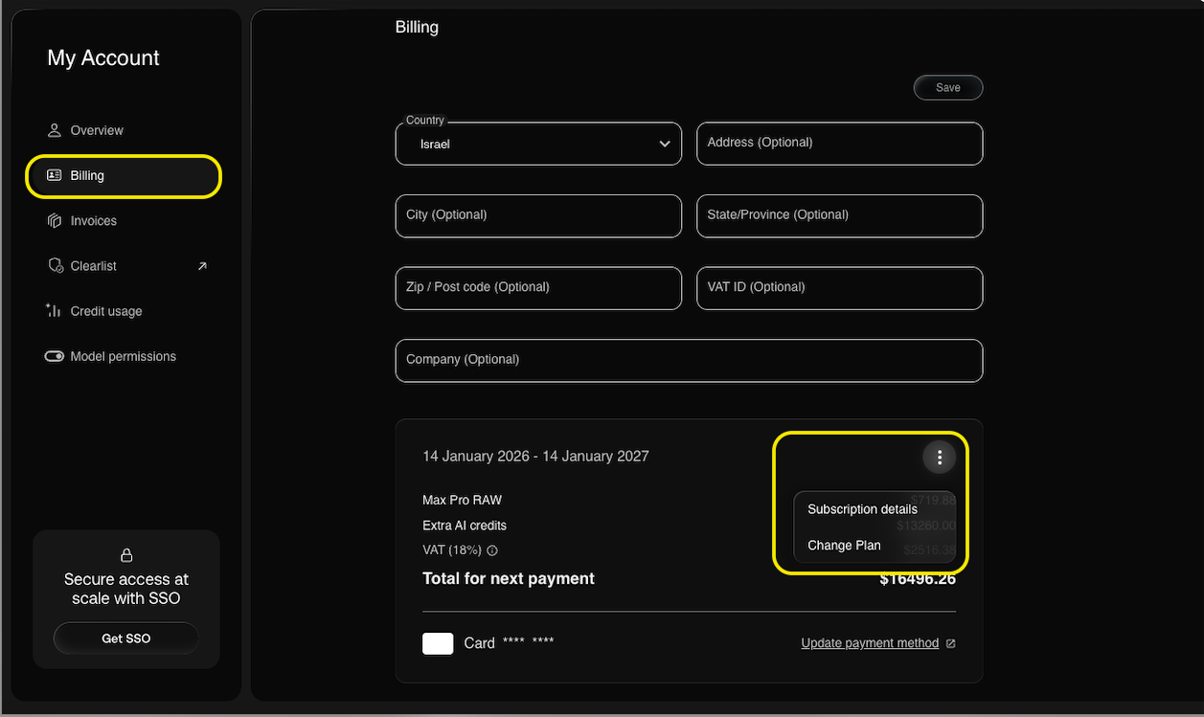Screen dimensions: 1204x717
Task: Click the Overview person icon
Action: point(55,130)
